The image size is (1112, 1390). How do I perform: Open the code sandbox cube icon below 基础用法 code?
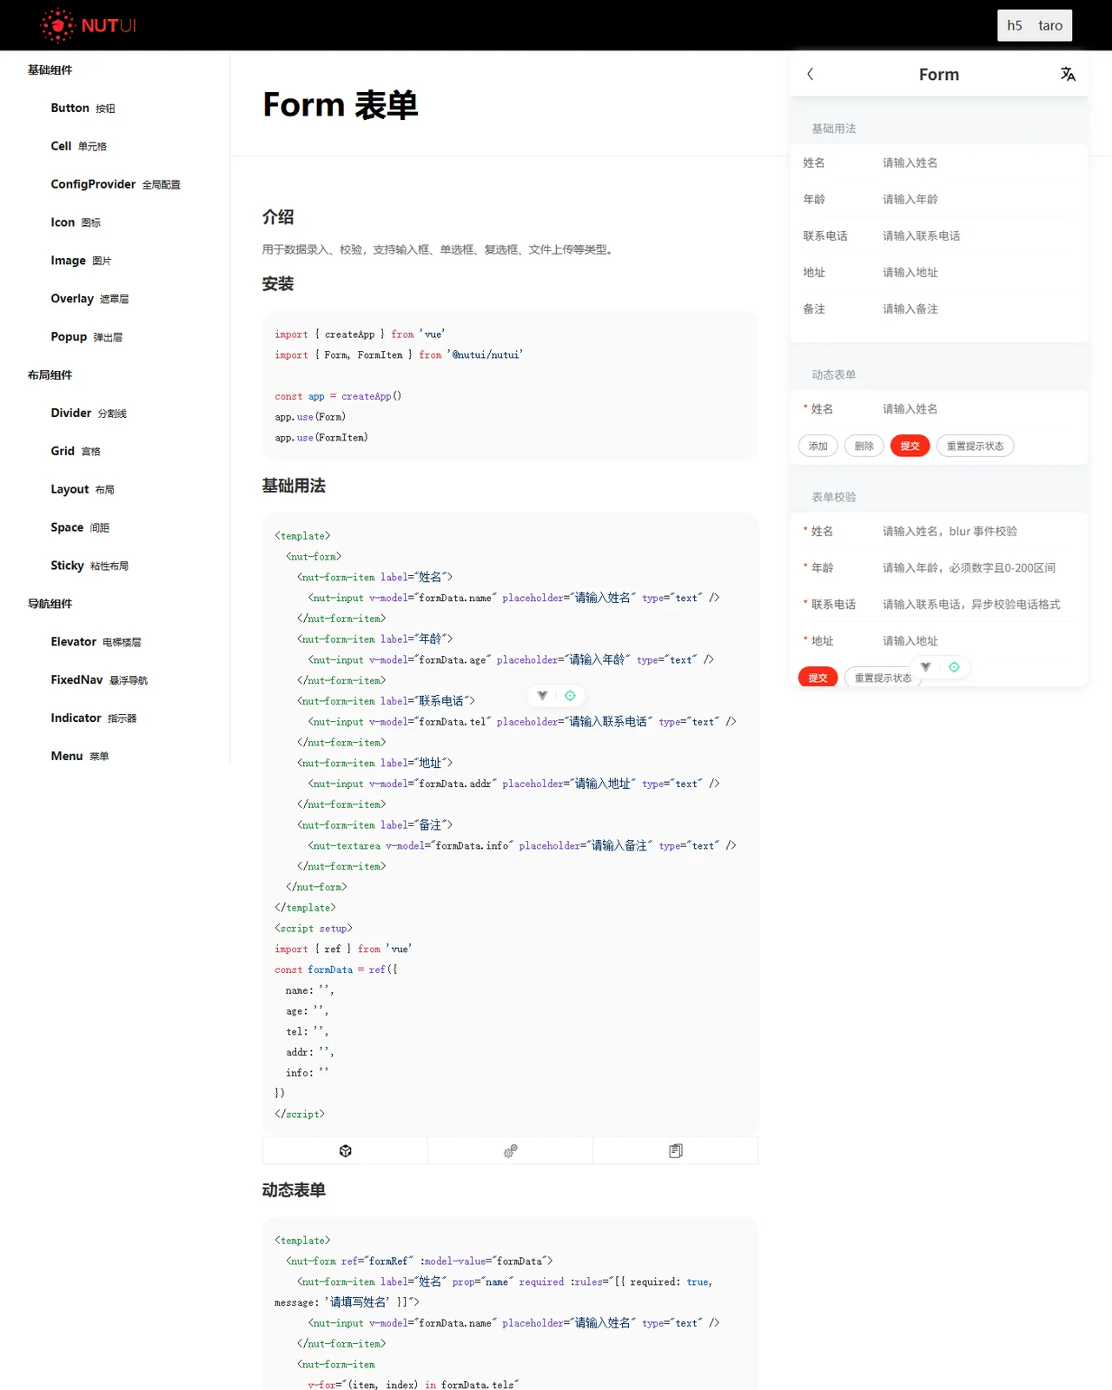click(x=345, y=1151)
